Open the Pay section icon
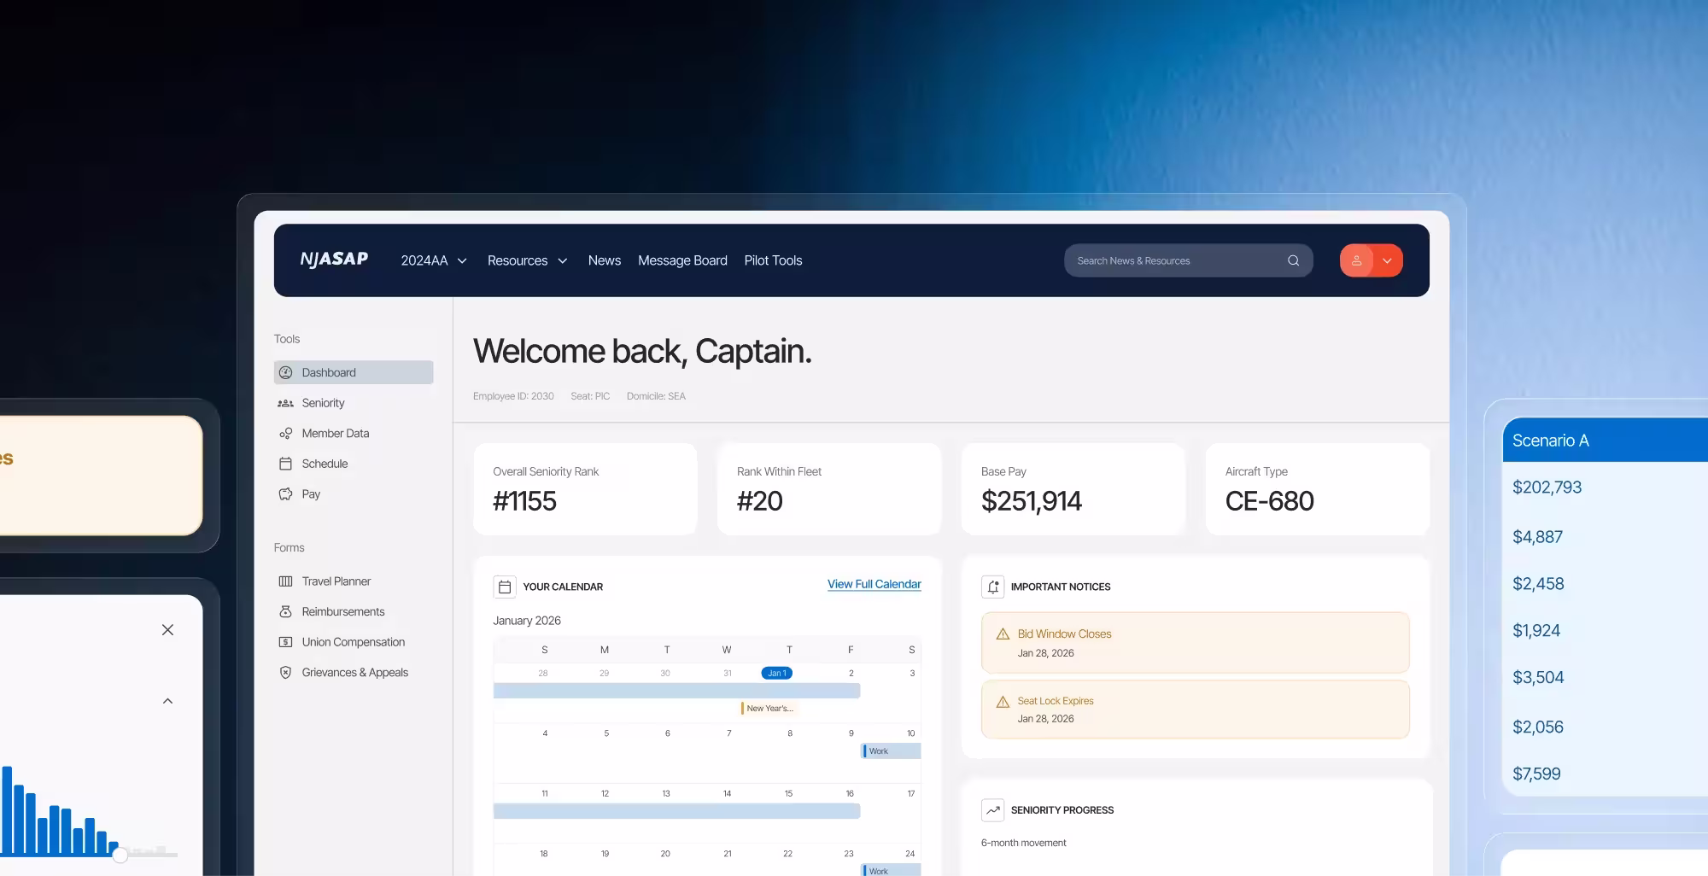Image resolution: width=1708 pixels, height=876 pixels. pos(285,493)
